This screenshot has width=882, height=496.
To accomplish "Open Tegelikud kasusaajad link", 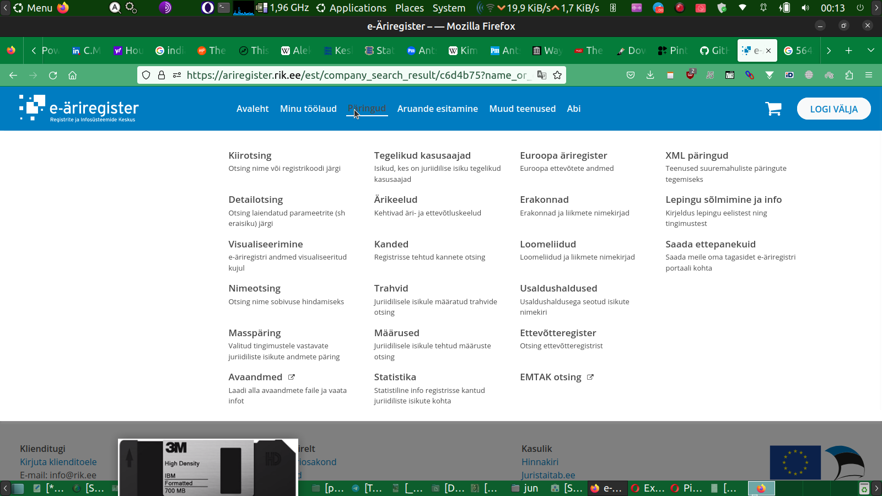I will pos(422,155).
